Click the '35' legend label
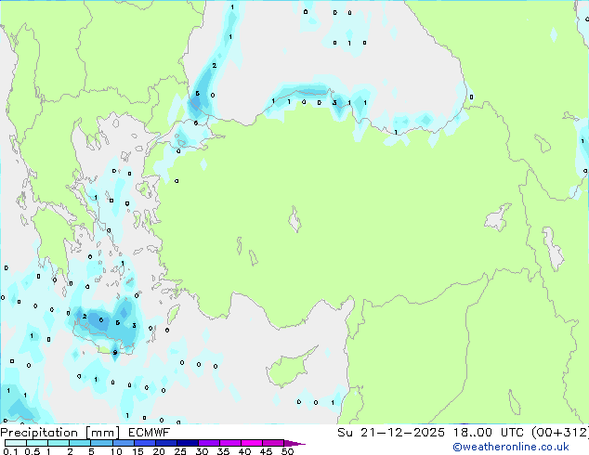This screenshot has height=455, width=589. (223, 451)
